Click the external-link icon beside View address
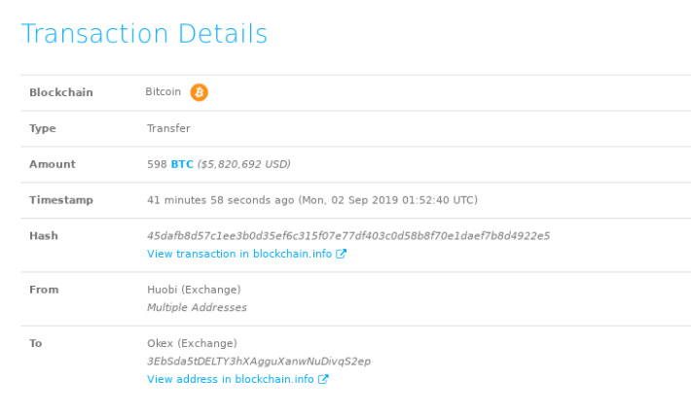This screenshot has height=413, width=691. click(x=323, y=379)
